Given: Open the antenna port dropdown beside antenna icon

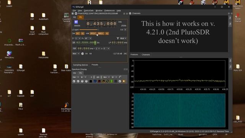Looking at the screenshot, I should pyautogui.click(x=123, y=38).
